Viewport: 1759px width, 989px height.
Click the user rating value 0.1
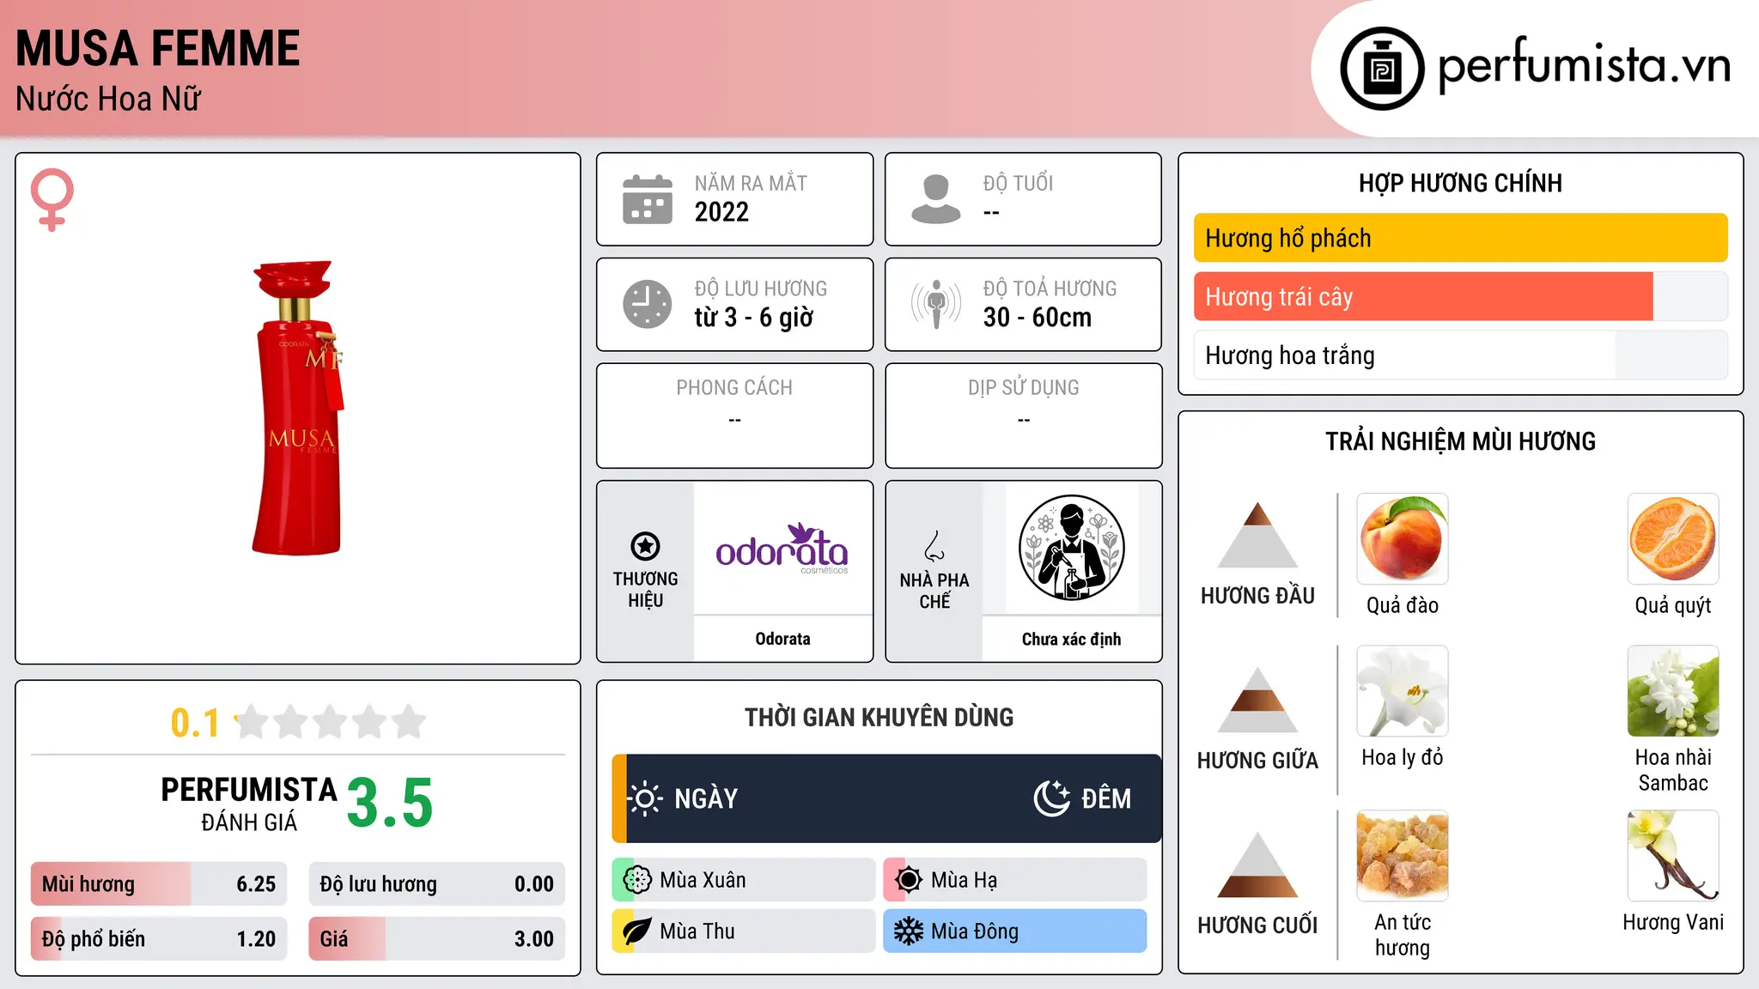click(x=195, y=723)
